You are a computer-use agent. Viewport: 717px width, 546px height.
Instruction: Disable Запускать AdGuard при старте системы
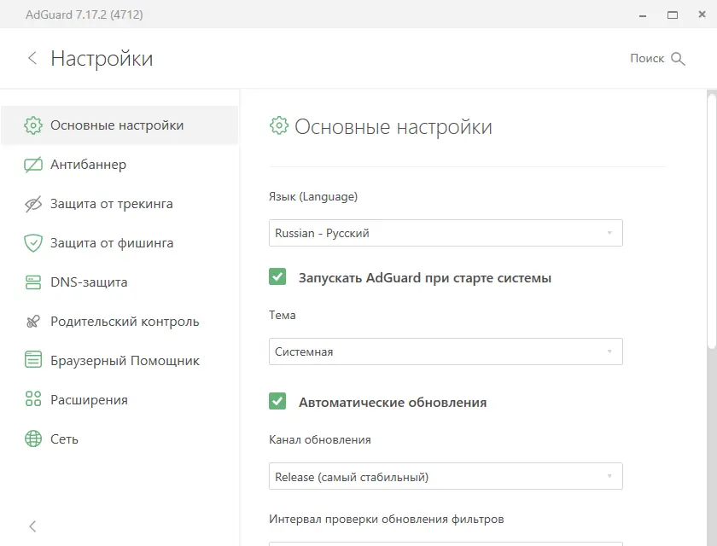[277, 276]
